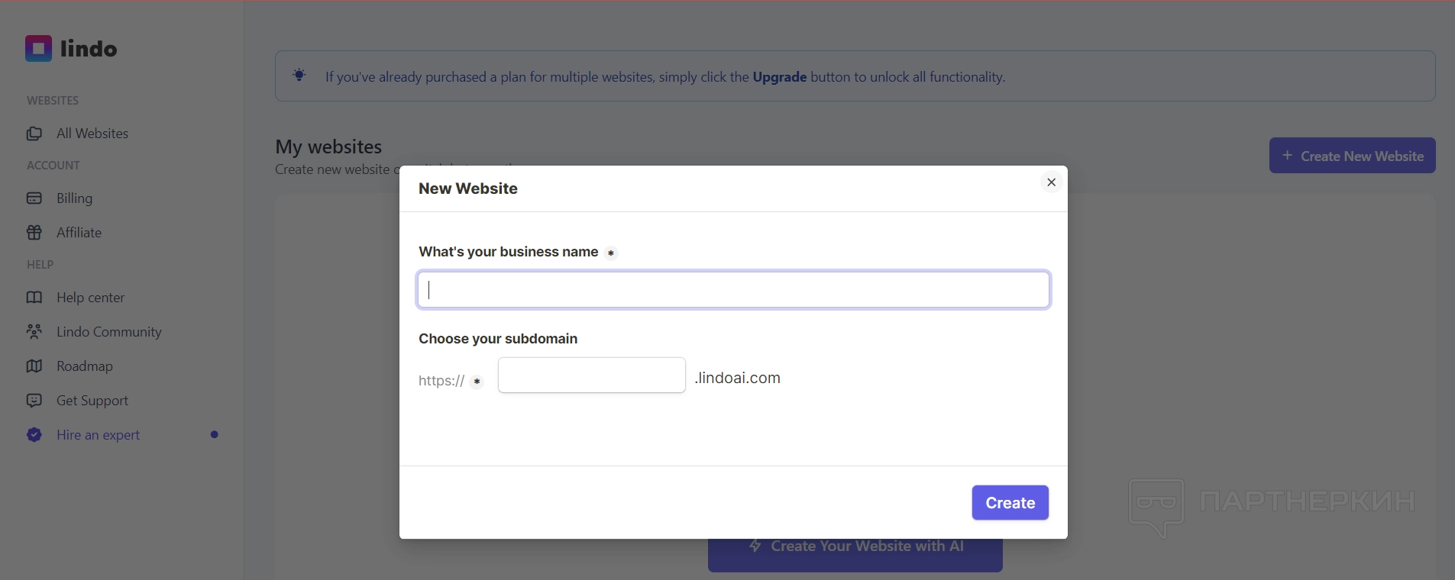The width and height of the screenshot is (1455, 580).
Task: Open the Roadmap sidebar item
Action: click(x=84, y=366)
